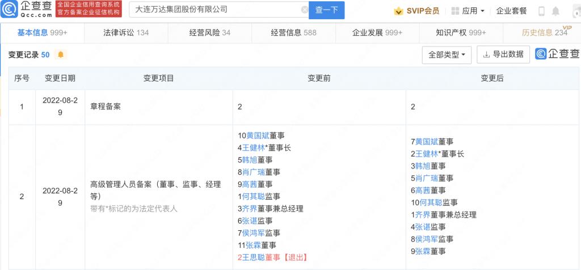This screenshot has height=270, width=581.
Task: Click 齐界 in the 变更后 column
Action: [423, 214]
